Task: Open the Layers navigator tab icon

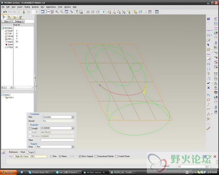Action: pos(9,17)
